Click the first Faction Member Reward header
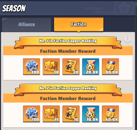 (68, 51)
